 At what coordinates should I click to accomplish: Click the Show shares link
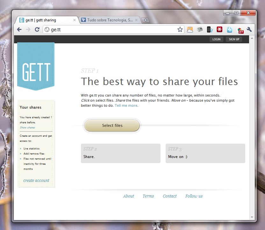pyautogui.click(x=27, y=127)
